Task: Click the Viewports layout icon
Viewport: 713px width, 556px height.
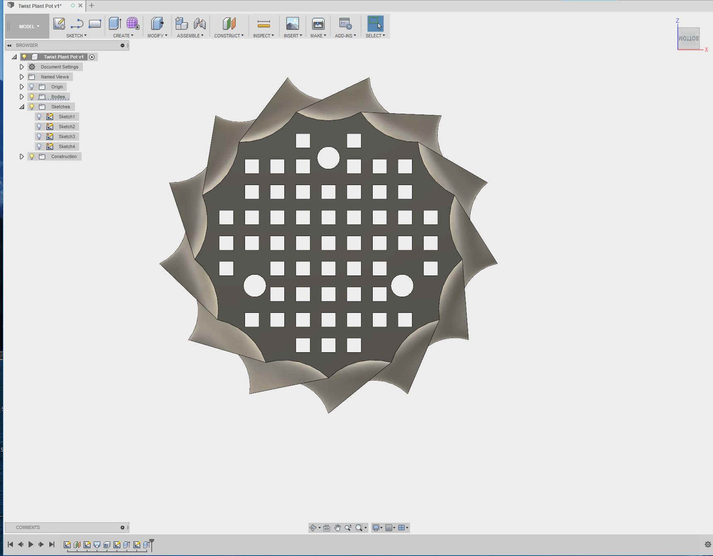Action: click(x=402, y=528)
